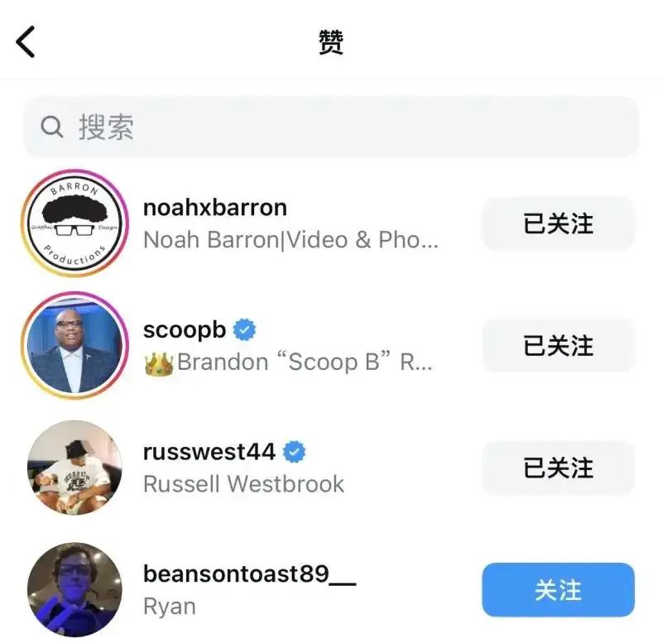Focus the 搜索 search field
Image resolution: width=662 pixels, height=643 pixels.
pos(331,127)
